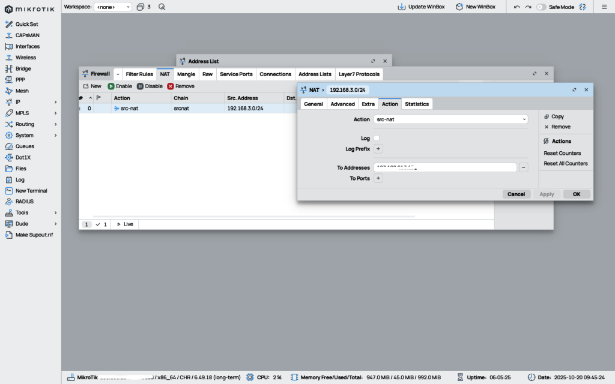Open the Workspace dropdown
The height and width of the screenshot is (384, 615).
click(x=113, y=7)
